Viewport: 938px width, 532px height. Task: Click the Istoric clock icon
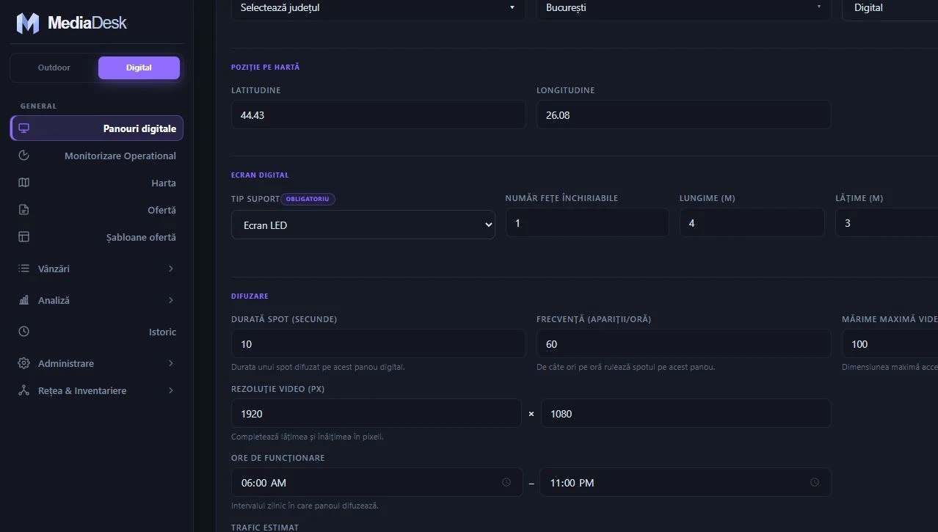click(23, 332)
